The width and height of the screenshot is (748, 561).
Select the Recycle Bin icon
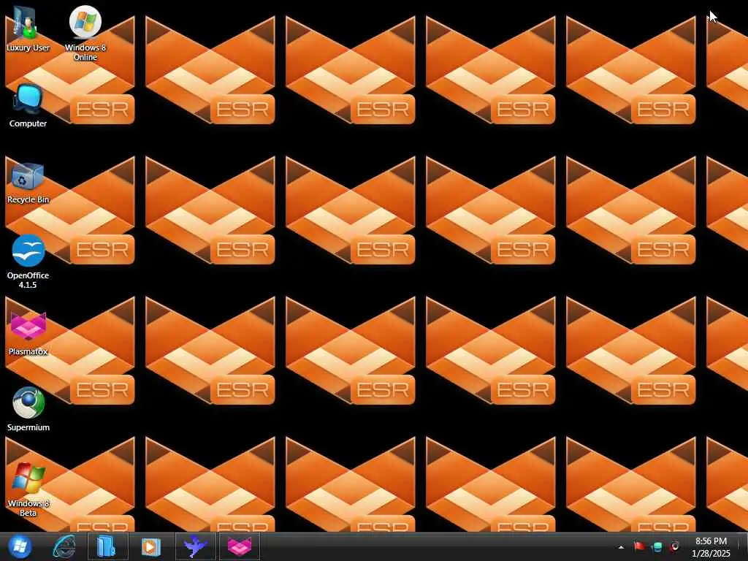point(28,183)
